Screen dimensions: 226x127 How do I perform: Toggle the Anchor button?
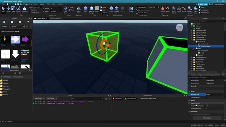(103, 13)
